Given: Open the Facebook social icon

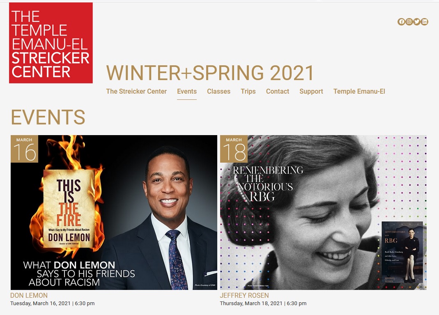Looking at the screenshot, I should [x=401, y=21].
